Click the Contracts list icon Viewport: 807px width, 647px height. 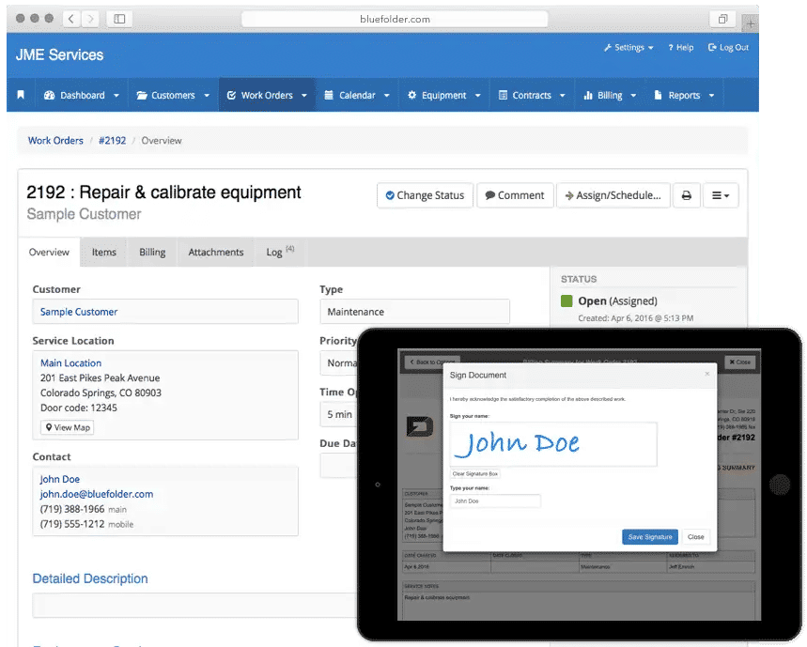pos(503,95)
